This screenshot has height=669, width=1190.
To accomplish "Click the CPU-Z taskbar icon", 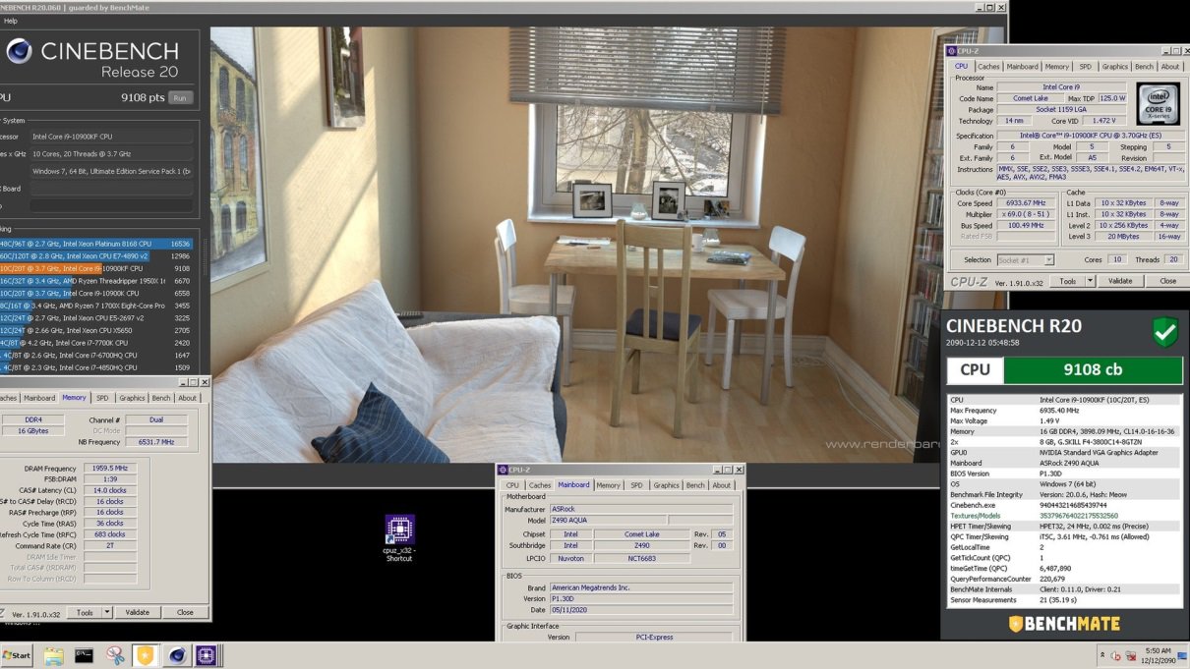I will [x=207, y=655].
